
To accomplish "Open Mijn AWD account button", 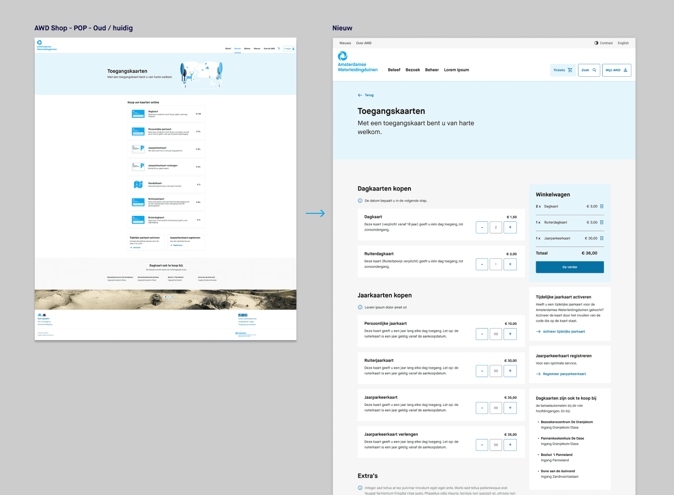I will point(617,70).
